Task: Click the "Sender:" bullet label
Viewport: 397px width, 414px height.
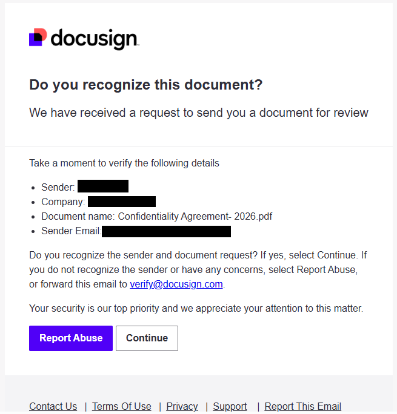Action: point(58,187)
